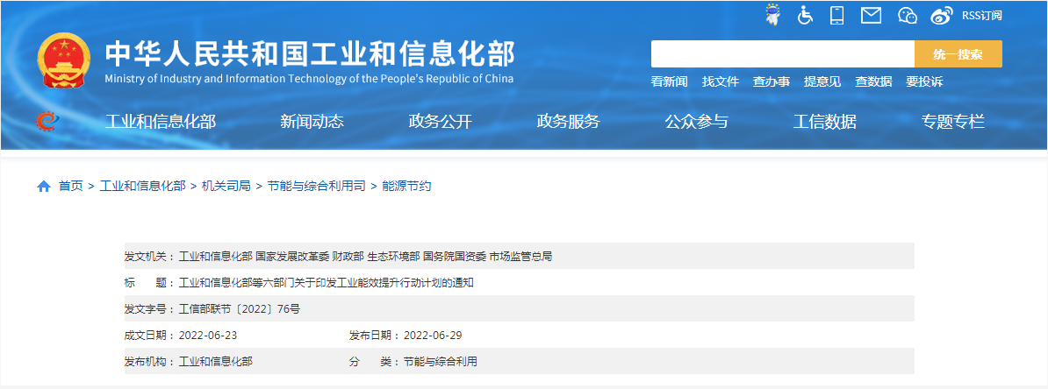
Task: Select the 工信数据 navigation item
Action: (x=825, y=122)
